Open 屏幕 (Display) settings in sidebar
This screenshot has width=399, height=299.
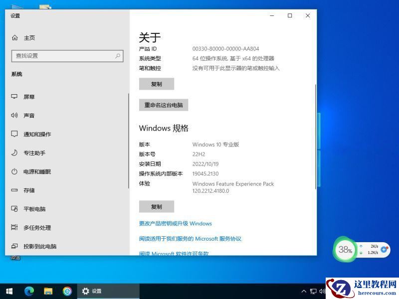point(29,97)
